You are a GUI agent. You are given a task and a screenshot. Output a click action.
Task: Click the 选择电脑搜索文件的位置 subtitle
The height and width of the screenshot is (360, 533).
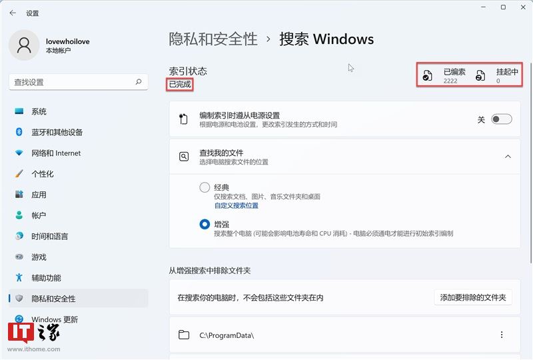pyautogui.click(x=234, y=162)
